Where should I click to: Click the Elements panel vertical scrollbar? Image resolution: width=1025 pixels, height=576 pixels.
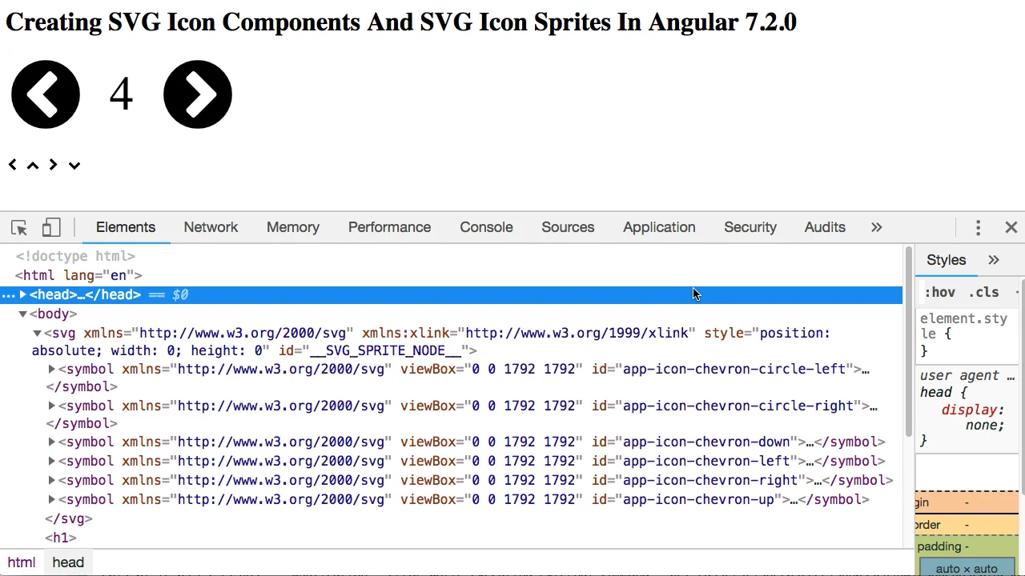909,344
